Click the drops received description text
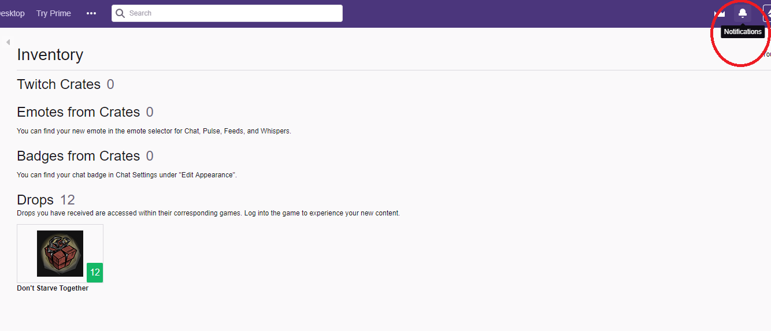The height and width of the screenshot is (331, 771). click(209, 213)
